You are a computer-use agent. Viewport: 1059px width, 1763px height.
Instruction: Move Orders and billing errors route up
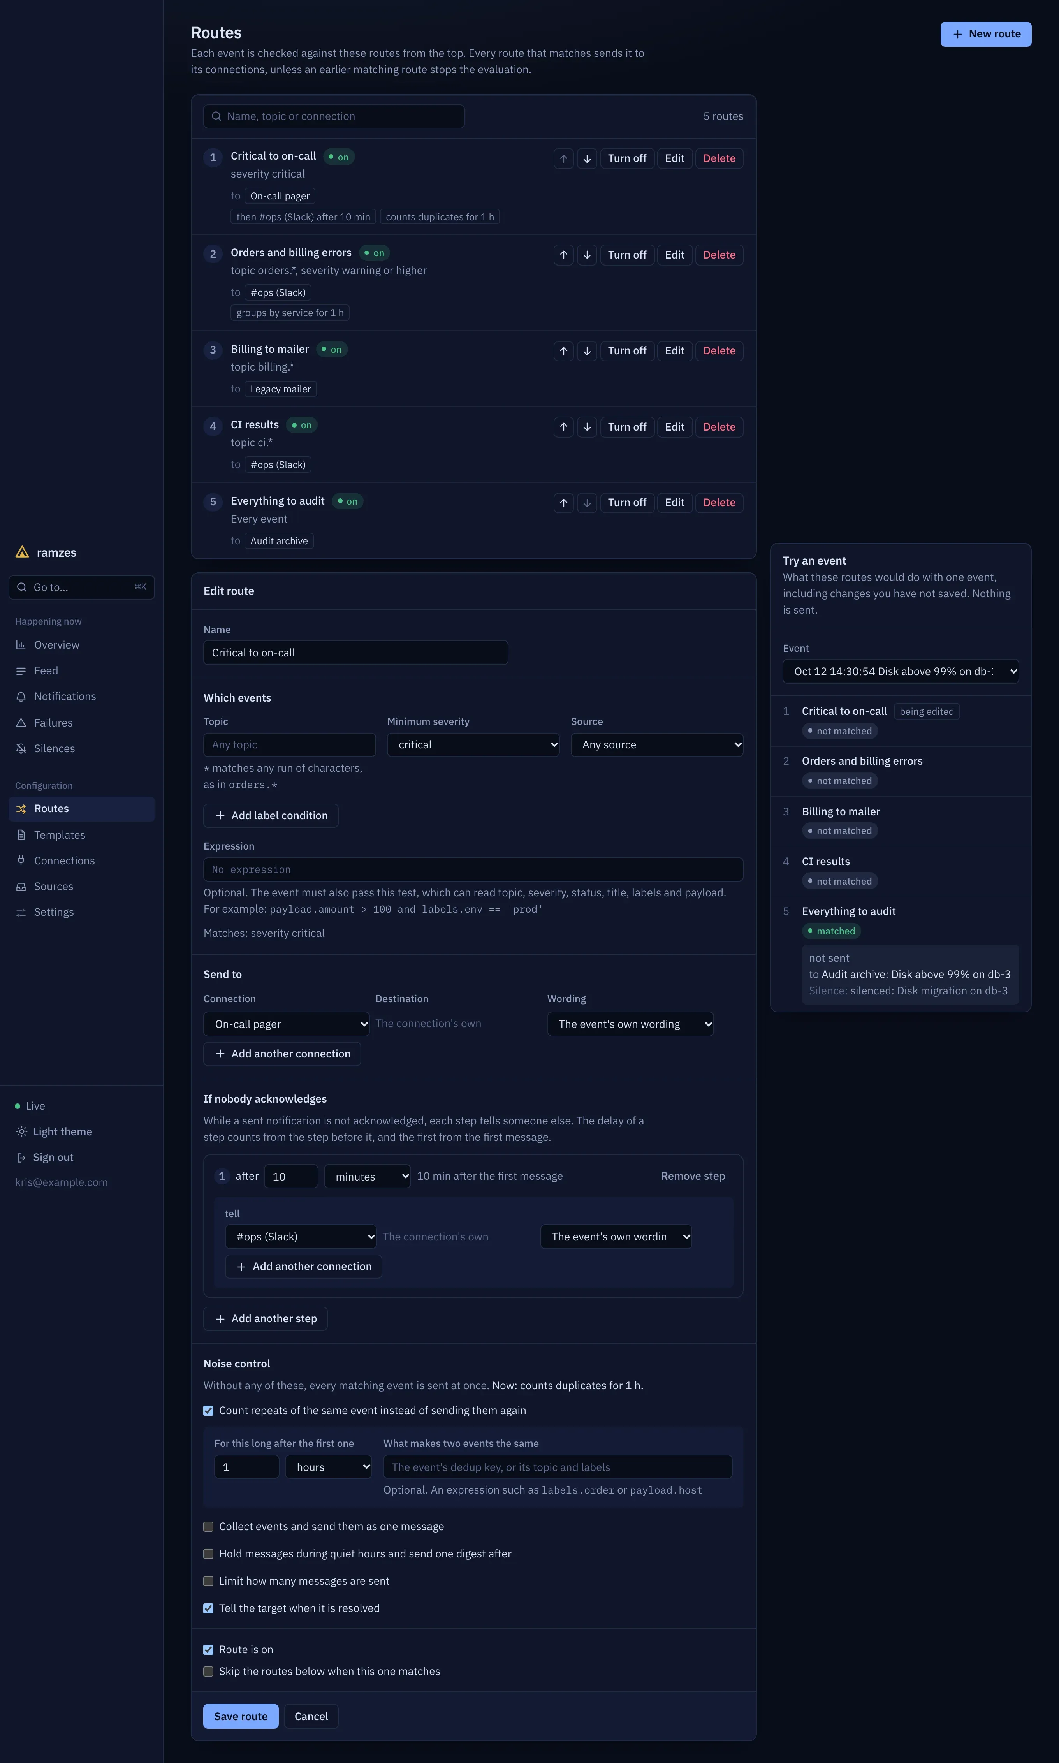point(563,255)
